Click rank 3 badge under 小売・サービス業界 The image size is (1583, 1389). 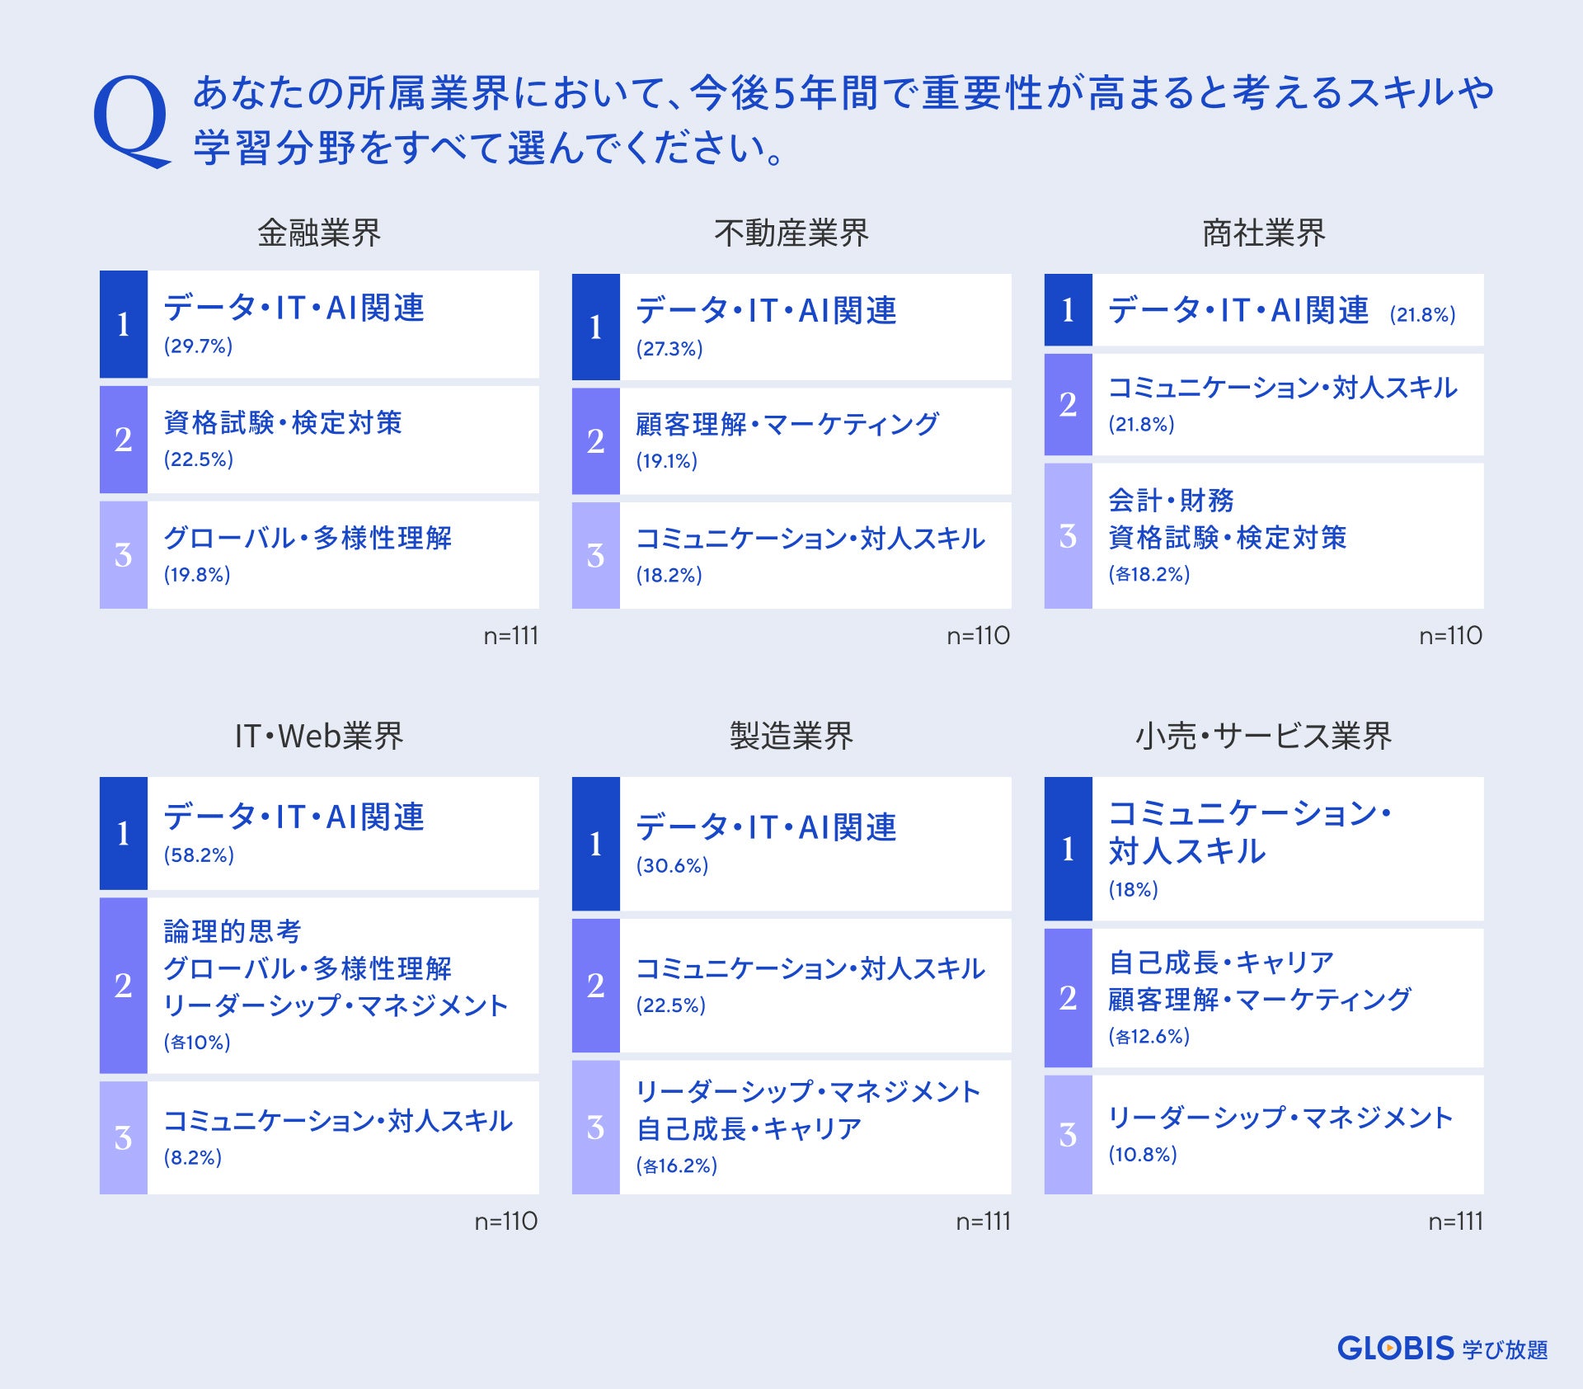(1068, 1135)
